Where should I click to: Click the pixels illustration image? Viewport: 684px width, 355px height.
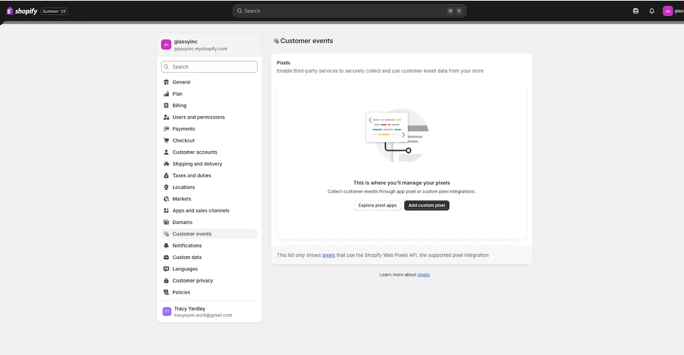pos(397,136)
